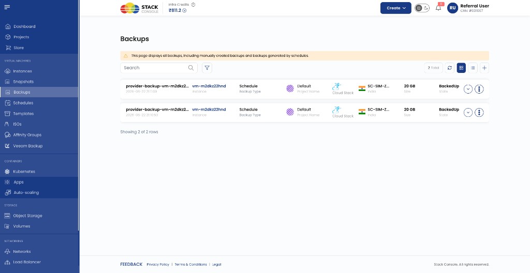
Task: Click Referral User name
Action: pyautogui.click(x=475, y=6)
